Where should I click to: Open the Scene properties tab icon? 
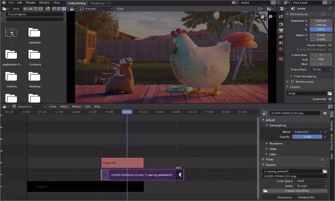tap(281, 43)
